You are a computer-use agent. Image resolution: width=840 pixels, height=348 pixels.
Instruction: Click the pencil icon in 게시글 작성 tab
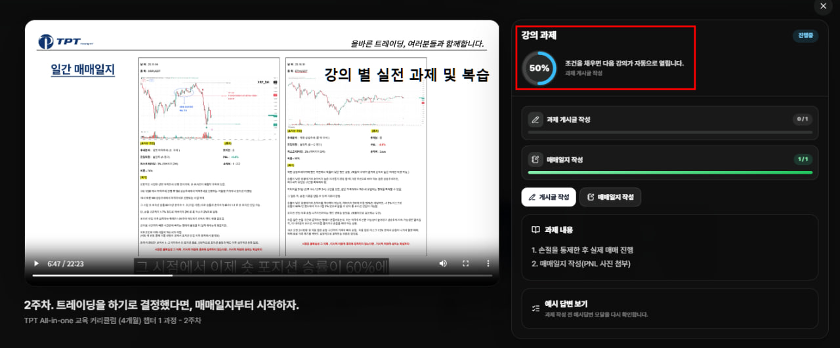pyautogui.click(x=532, y=197)
